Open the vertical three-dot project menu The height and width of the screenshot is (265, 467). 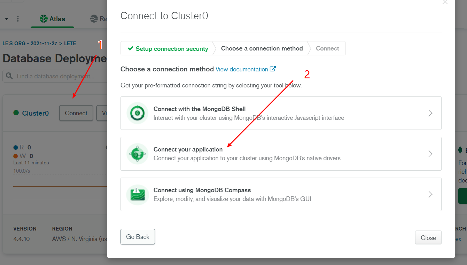[18, 19]
